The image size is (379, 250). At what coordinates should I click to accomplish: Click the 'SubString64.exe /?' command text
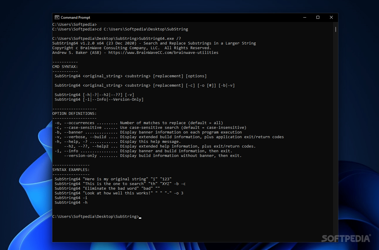point(160,39)
